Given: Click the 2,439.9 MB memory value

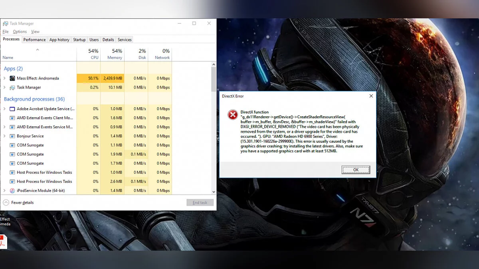Looking at the screenshot, I should click(113, 79).
